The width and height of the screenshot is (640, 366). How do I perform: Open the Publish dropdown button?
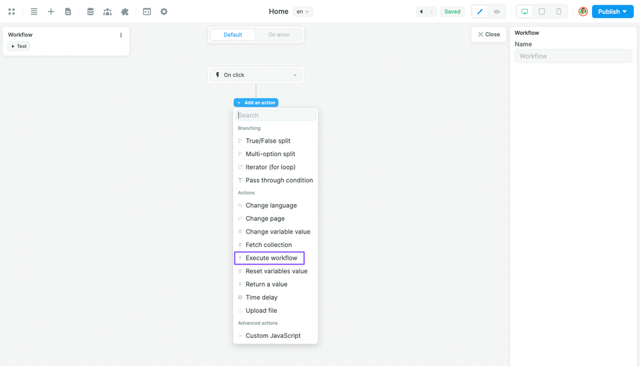[x=612, y=12]
